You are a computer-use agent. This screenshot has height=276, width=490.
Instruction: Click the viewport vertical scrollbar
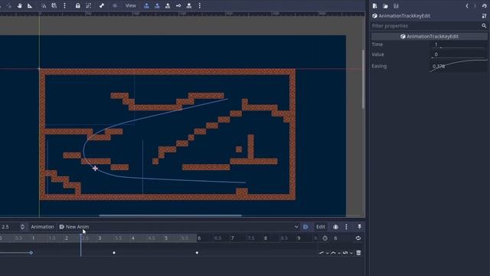point(363,79)
